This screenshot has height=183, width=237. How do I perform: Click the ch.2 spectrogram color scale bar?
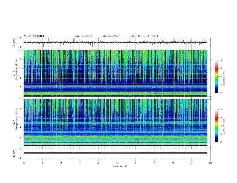click(217, 126)
